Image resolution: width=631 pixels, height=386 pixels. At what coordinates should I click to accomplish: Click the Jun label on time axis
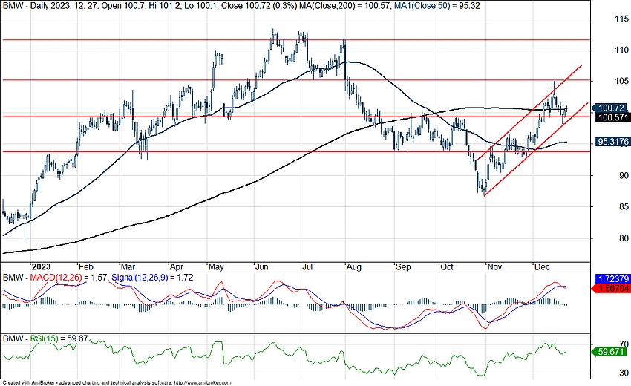click(262, 266)
